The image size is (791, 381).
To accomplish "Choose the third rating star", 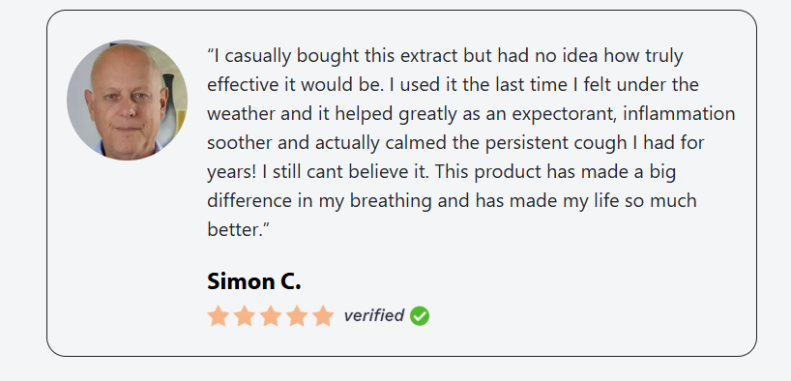I will pos(271,316).
